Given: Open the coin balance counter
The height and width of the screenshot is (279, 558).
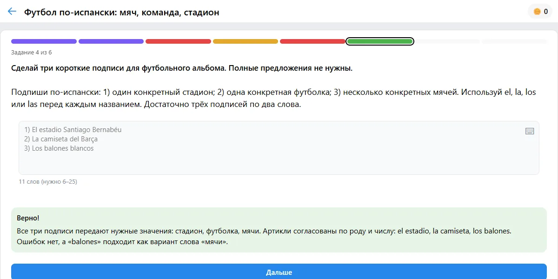Looking at the screenshot, I should 540,12.
